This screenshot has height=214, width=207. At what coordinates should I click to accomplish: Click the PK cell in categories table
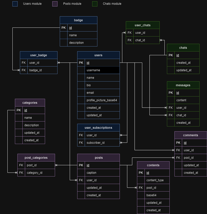coord(19,110)
